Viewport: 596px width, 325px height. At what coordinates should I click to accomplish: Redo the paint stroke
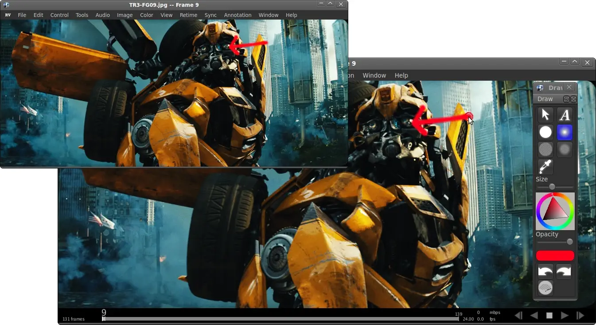[565, 271]
